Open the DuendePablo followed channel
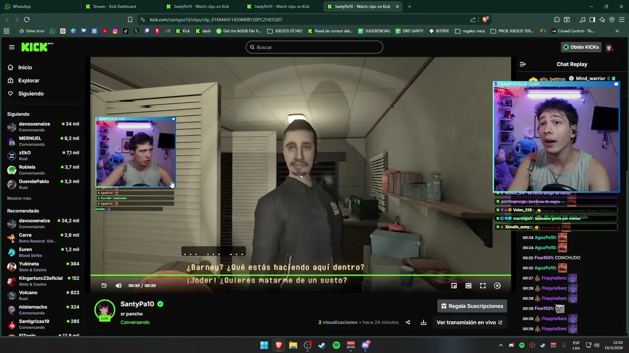The image size is (629, 353). (x=43, y=184)
